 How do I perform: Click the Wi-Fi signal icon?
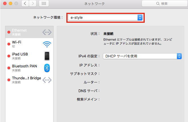(47, 44)
